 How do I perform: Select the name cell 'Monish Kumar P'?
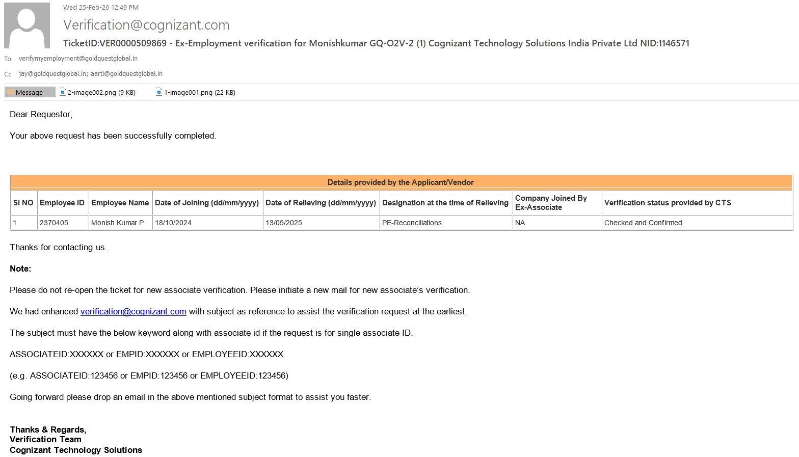[x=120, y=223]
